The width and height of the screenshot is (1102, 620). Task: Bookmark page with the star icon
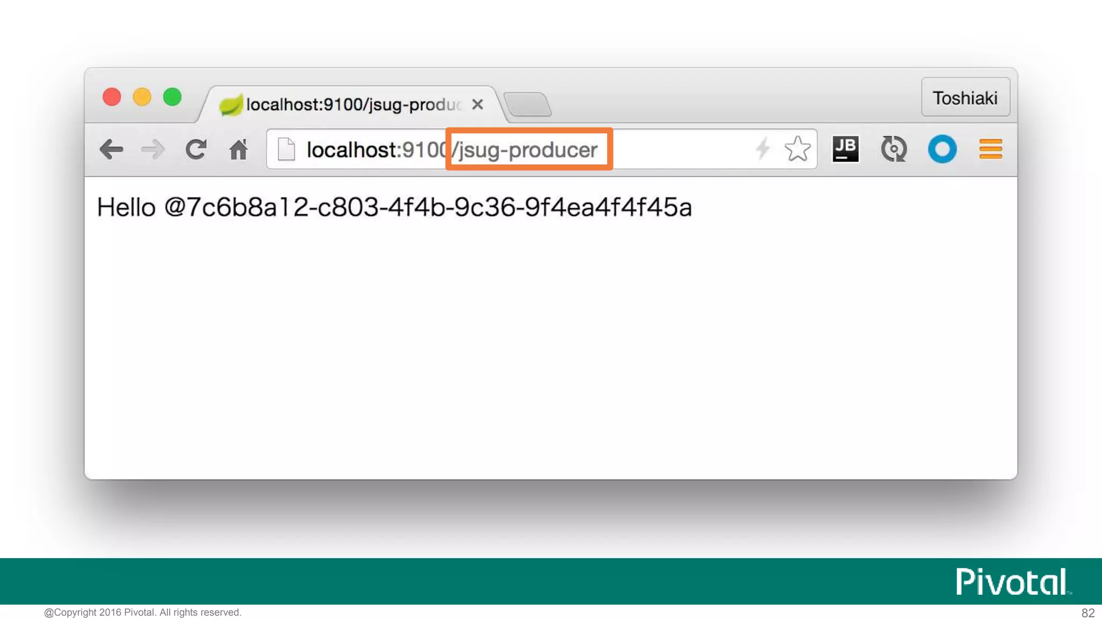[797, 149]
